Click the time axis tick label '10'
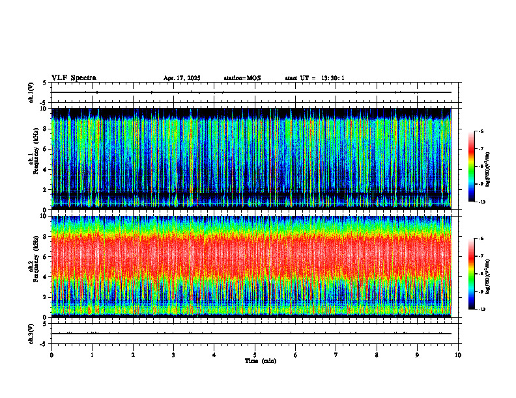 458,355
